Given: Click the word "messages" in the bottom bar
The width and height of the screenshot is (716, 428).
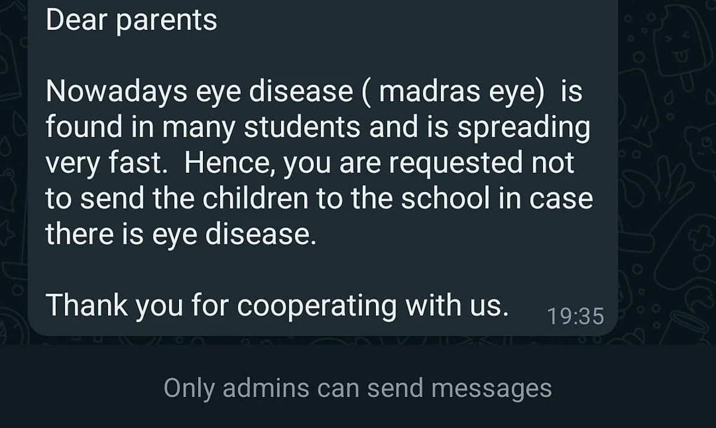Looking at the screenshot, I should tap(491, 388).
